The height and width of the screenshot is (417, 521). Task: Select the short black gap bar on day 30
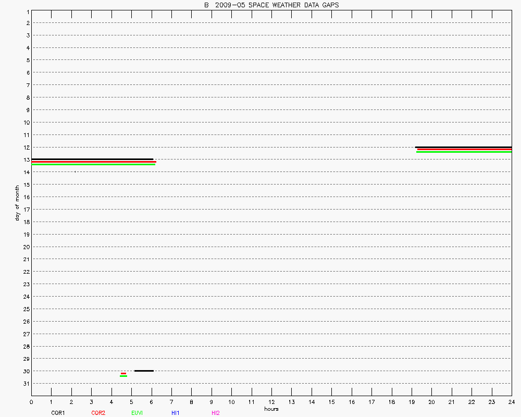(x=144, y=371)
